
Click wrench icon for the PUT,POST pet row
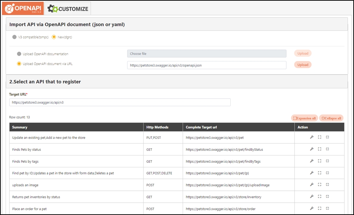[x=312, y=137]
